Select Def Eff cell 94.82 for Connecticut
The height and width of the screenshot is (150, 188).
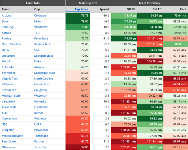(x=150, y=118)
